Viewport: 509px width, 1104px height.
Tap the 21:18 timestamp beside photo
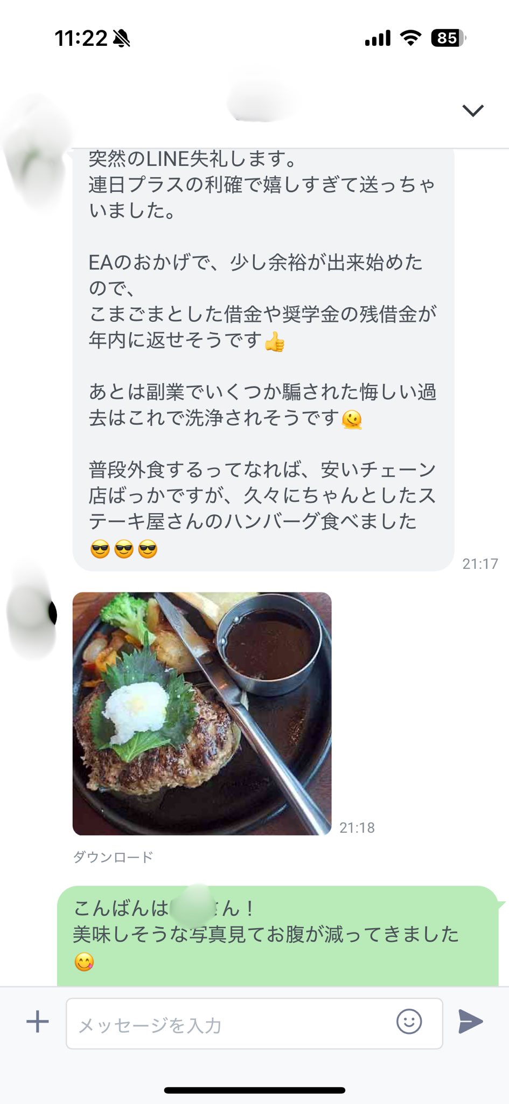tap(357, 827)
